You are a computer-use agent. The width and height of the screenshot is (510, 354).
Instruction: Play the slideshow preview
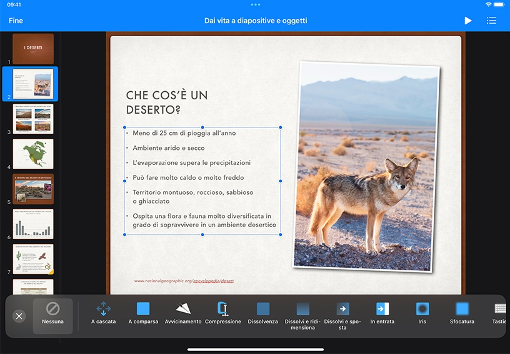467,21
